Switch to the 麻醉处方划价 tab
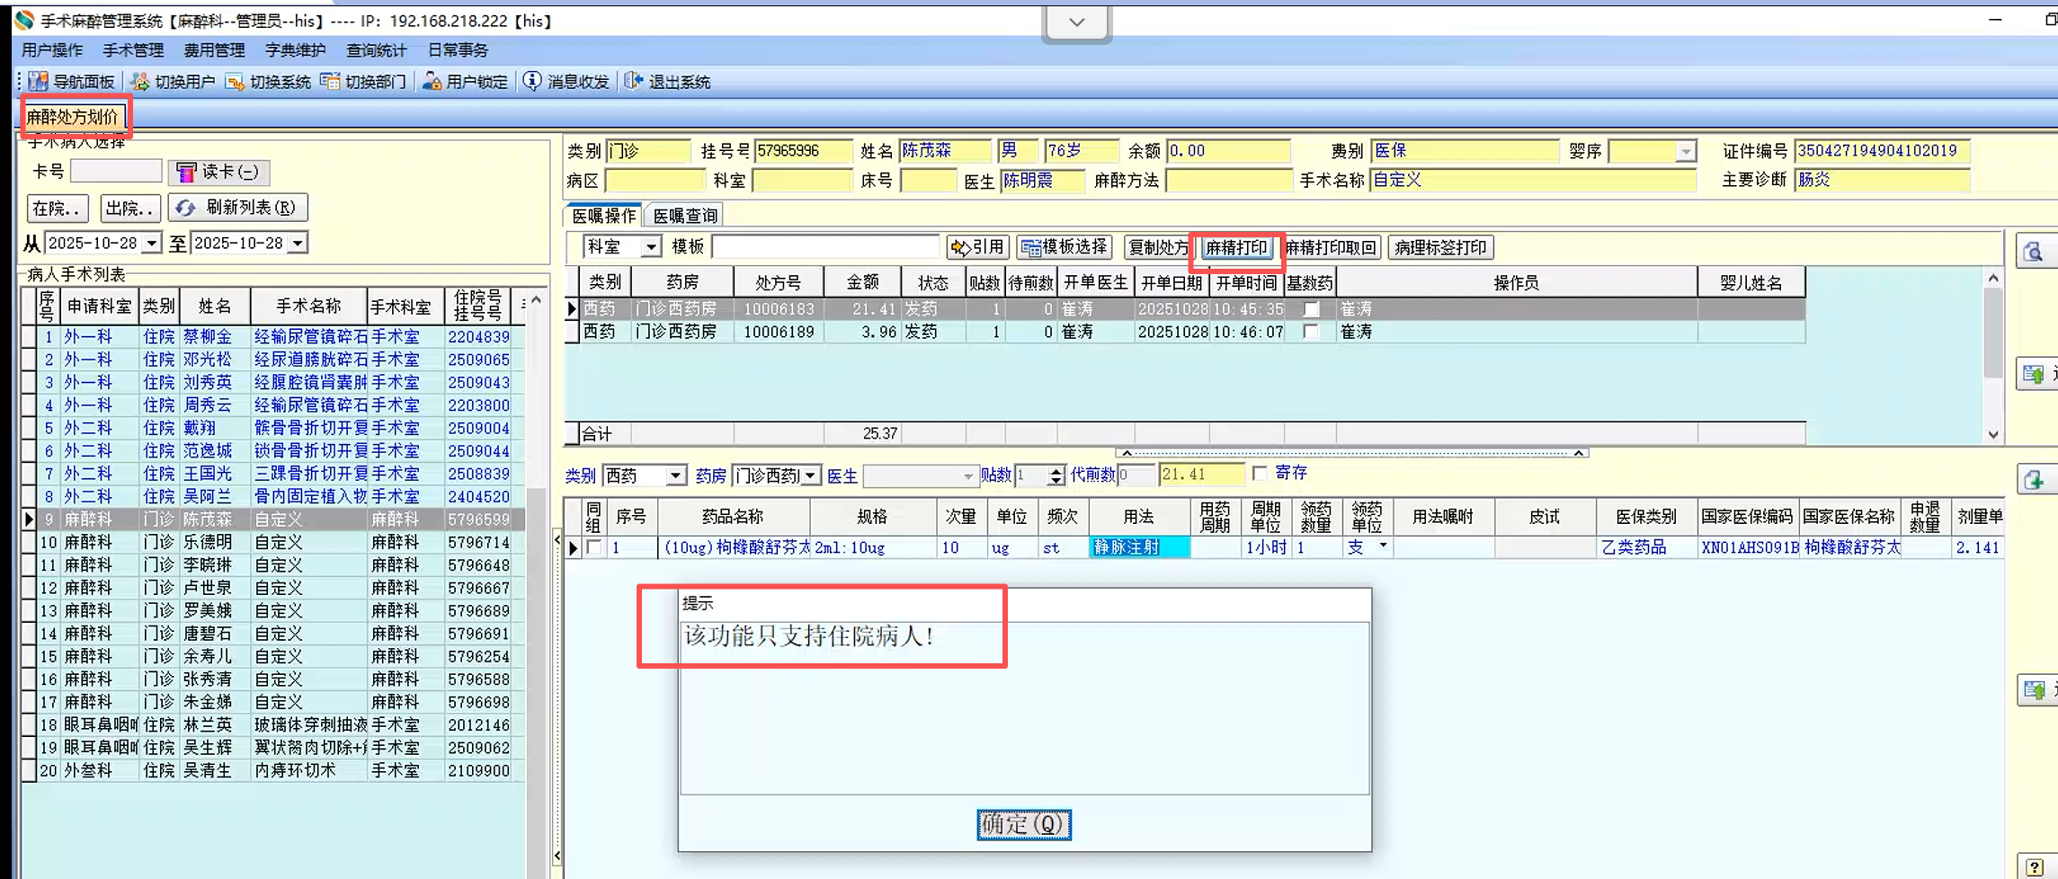 [73, 117]
